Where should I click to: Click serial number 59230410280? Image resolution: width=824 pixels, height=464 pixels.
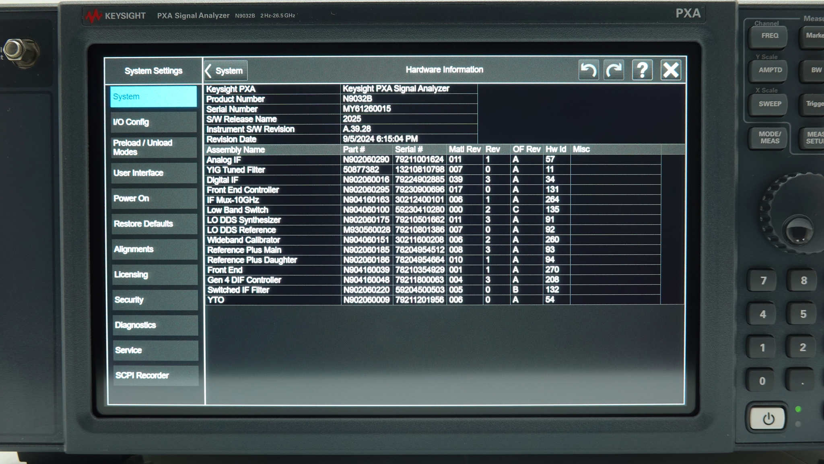click(420, 210)
